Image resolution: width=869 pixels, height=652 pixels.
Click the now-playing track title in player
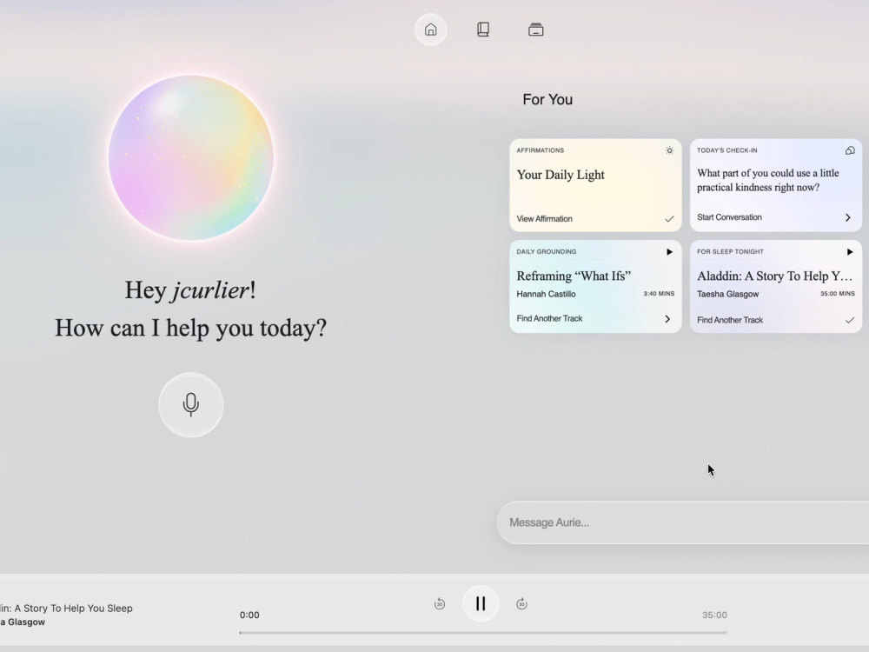[x=66, y=609]
